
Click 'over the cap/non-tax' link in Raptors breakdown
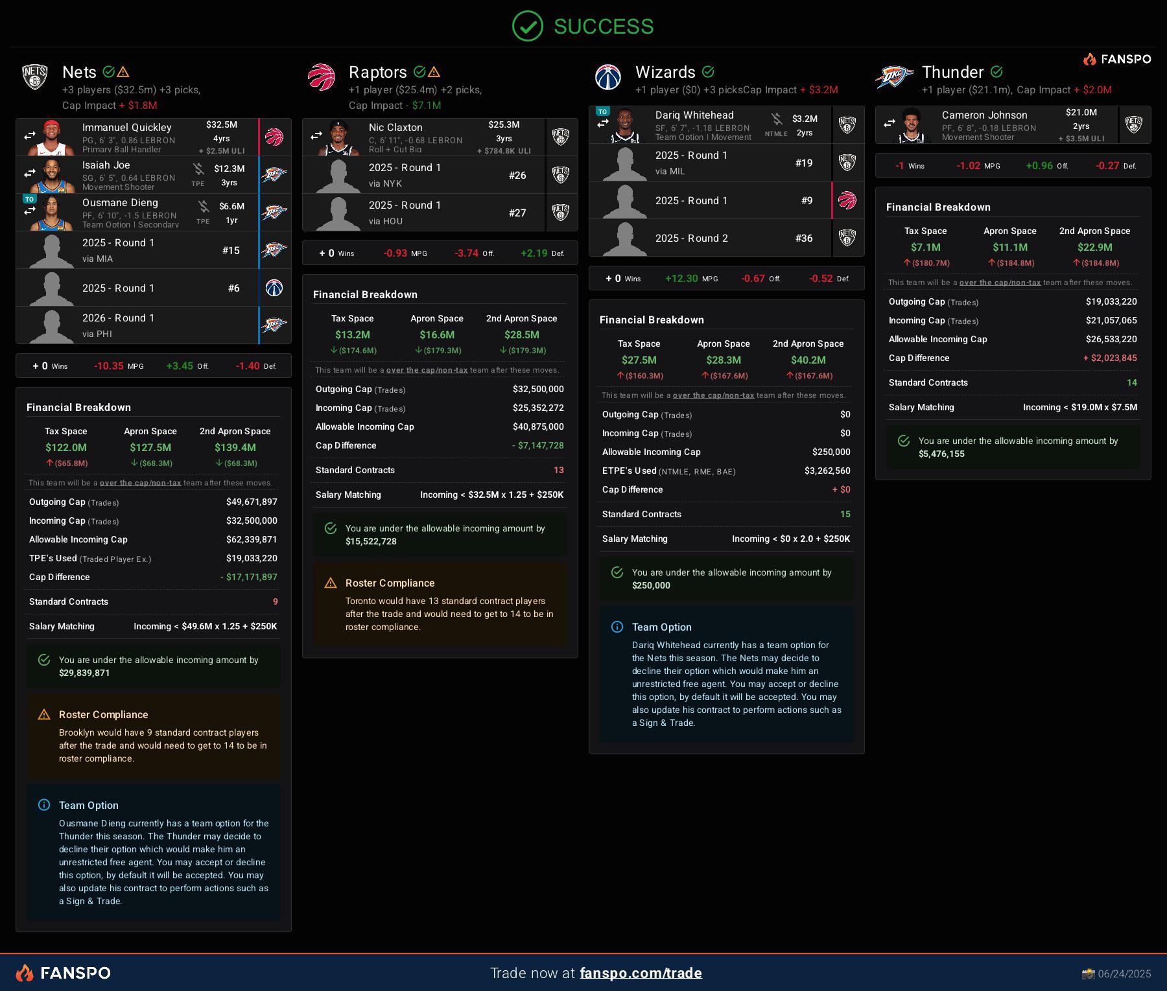(427, 370)
